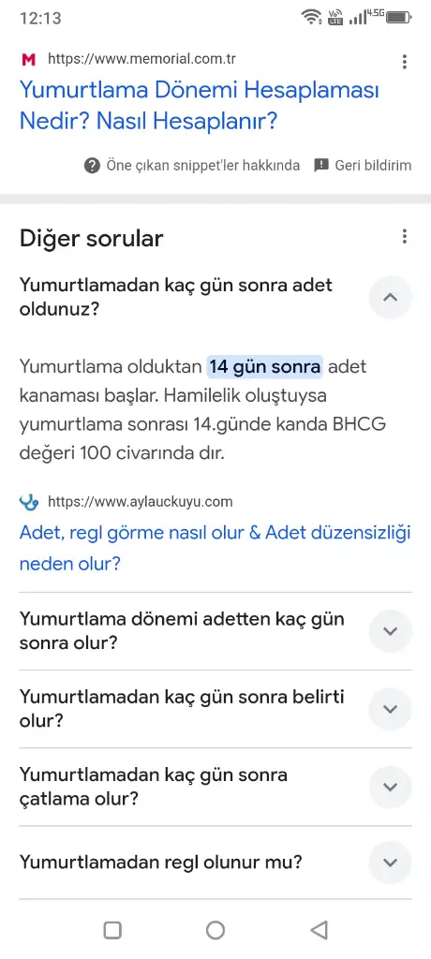This screenshot has width=431, height=959.
Task: Tap the https://www.aylauckuyu.com source URL
Action: pyautogui.click(x=141, y=502)
